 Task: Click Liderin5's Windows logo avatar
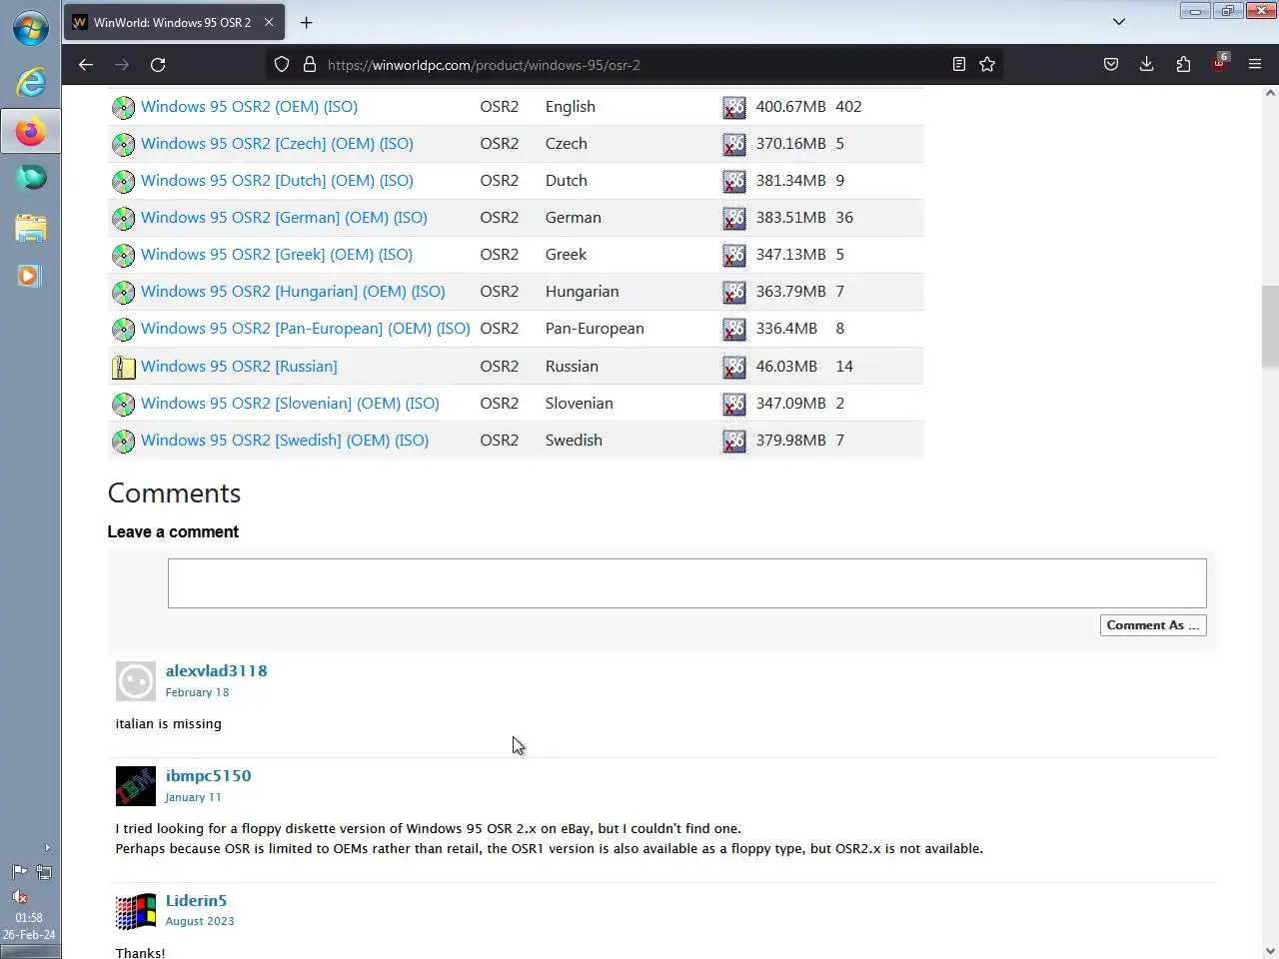[136, 911]
